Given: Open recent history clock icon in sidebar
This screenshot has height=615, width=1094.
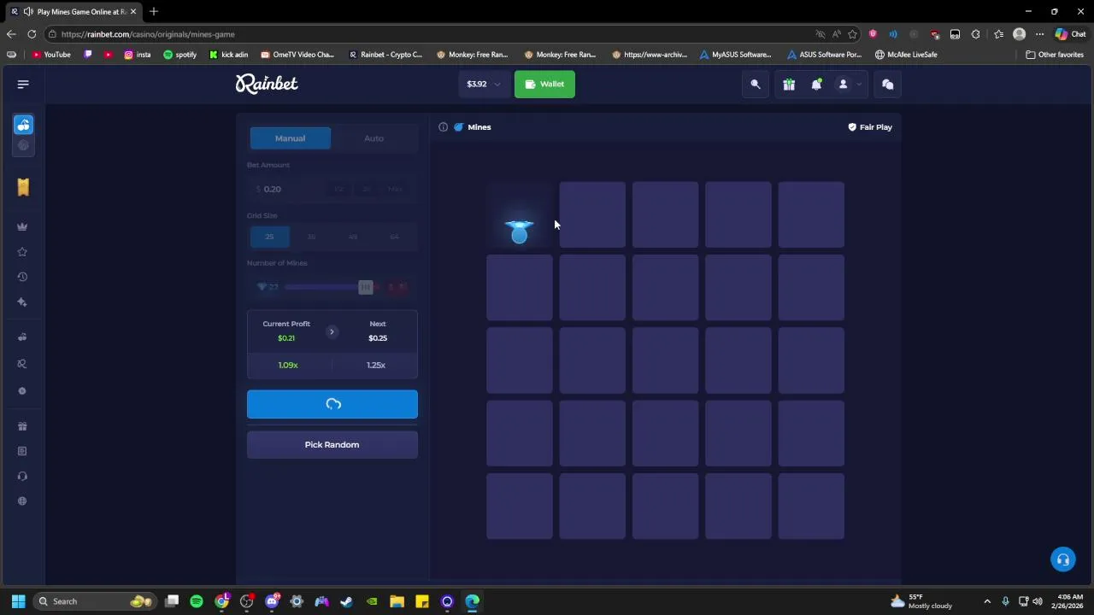Looking at the screenshot, I should (x=22, y=277).
